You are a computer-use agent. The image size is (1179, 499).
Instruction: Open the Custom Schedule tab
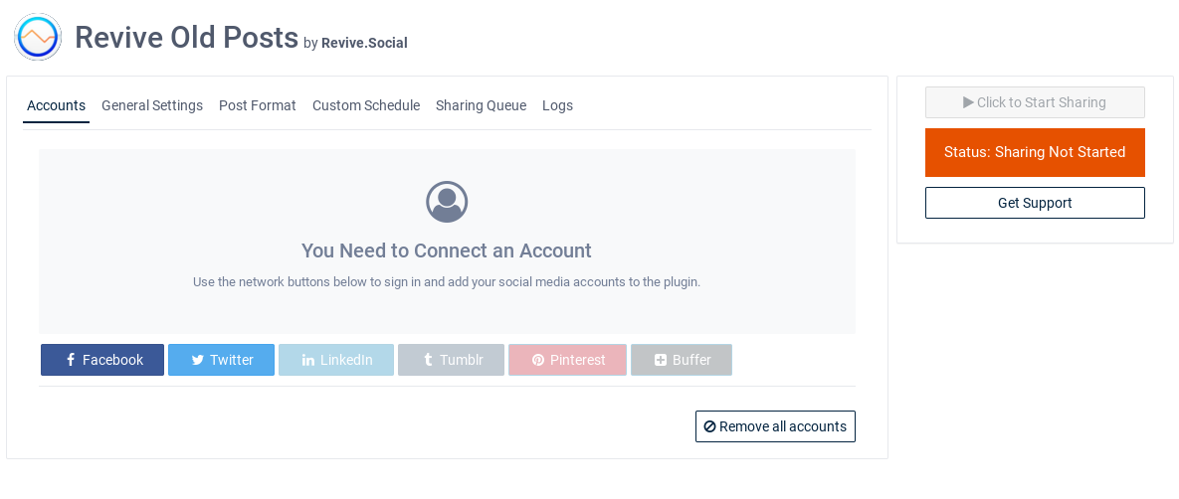pos(366,105)
